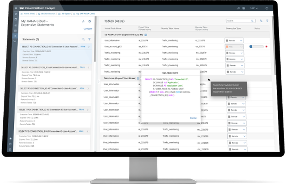The image size is (285, 184).
Task: Select the fourth icon in left sidebar
Action: (15, 31)
